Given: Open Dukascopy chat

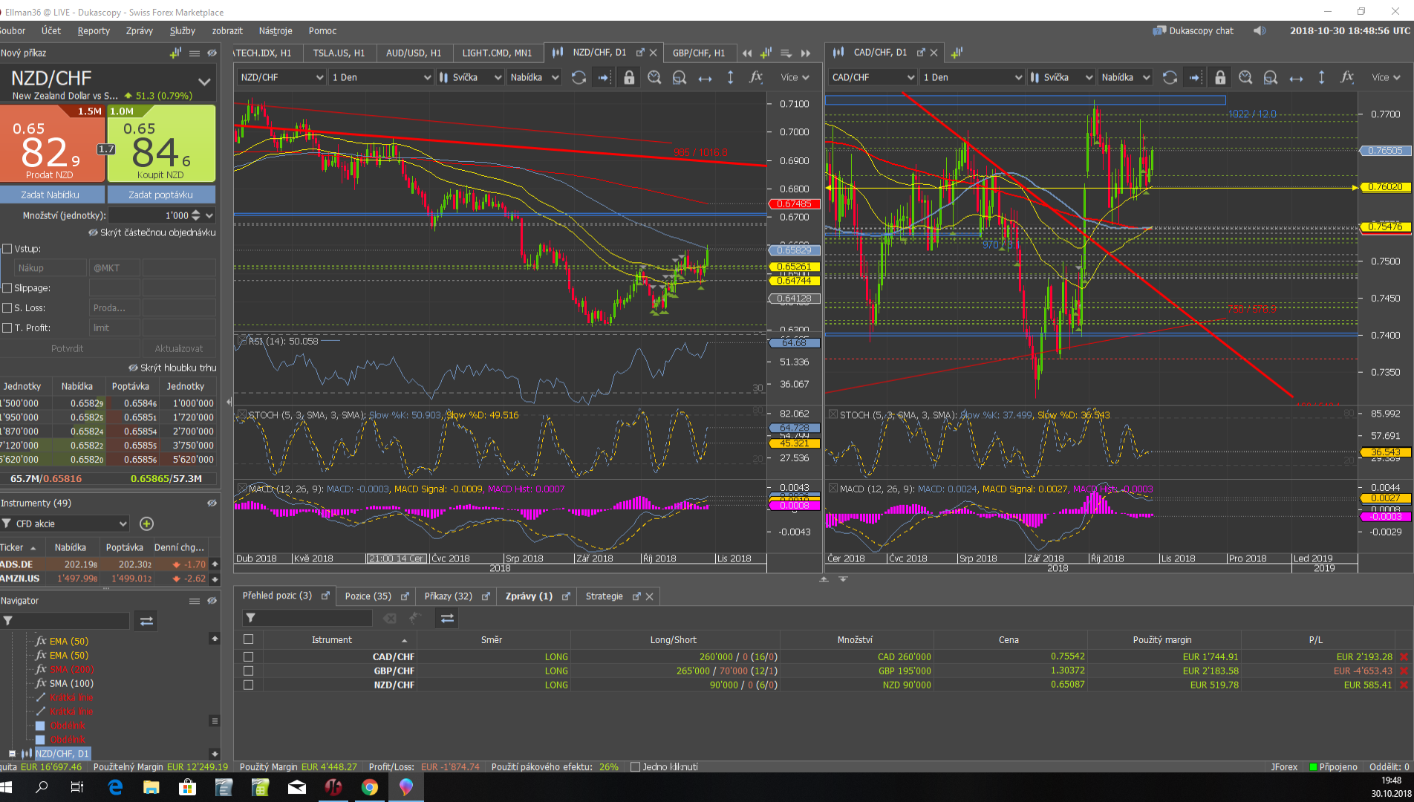Looking at the screenshot, I should 1193,30.
